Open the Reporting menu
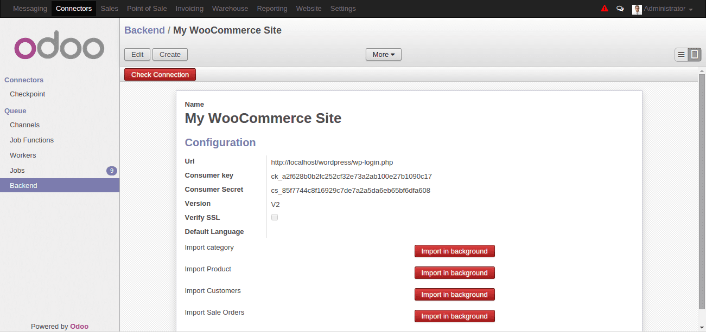This screenshot has width=706, height=332. 272,9
